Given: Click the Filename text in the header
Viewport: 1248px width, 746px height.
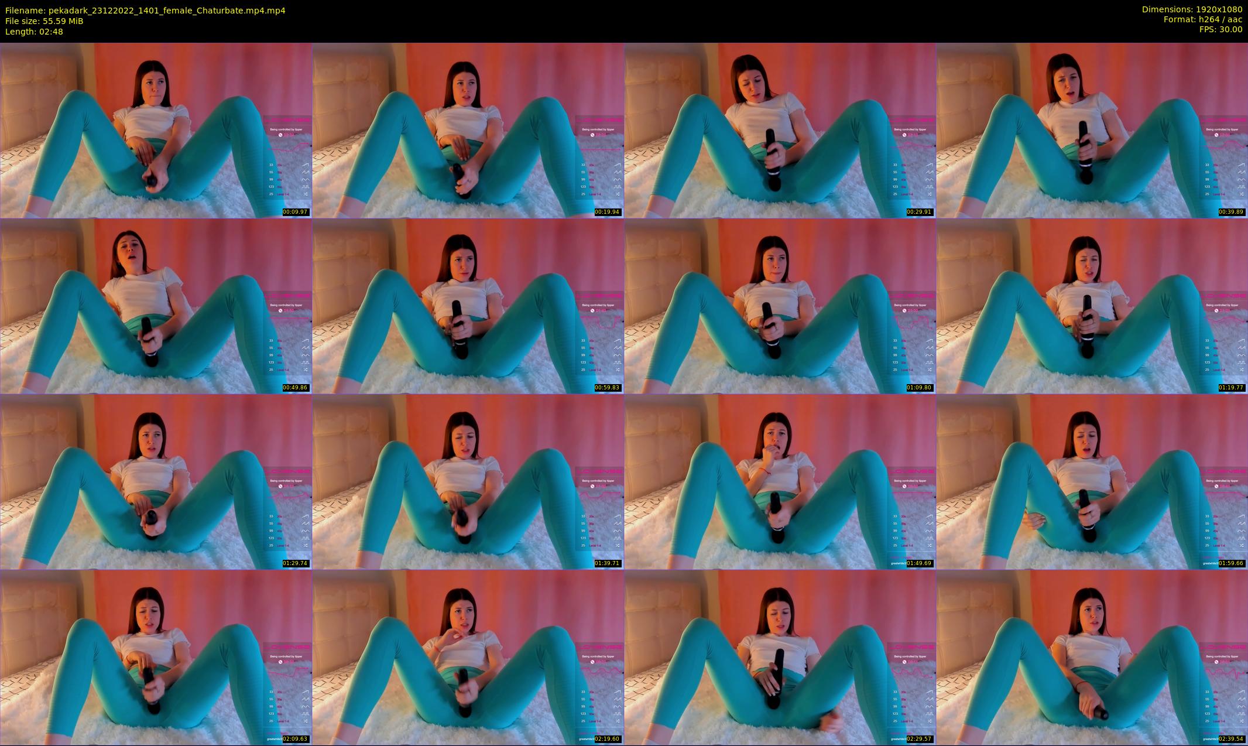Looking at the screenshot, I should tap(145, 11).
